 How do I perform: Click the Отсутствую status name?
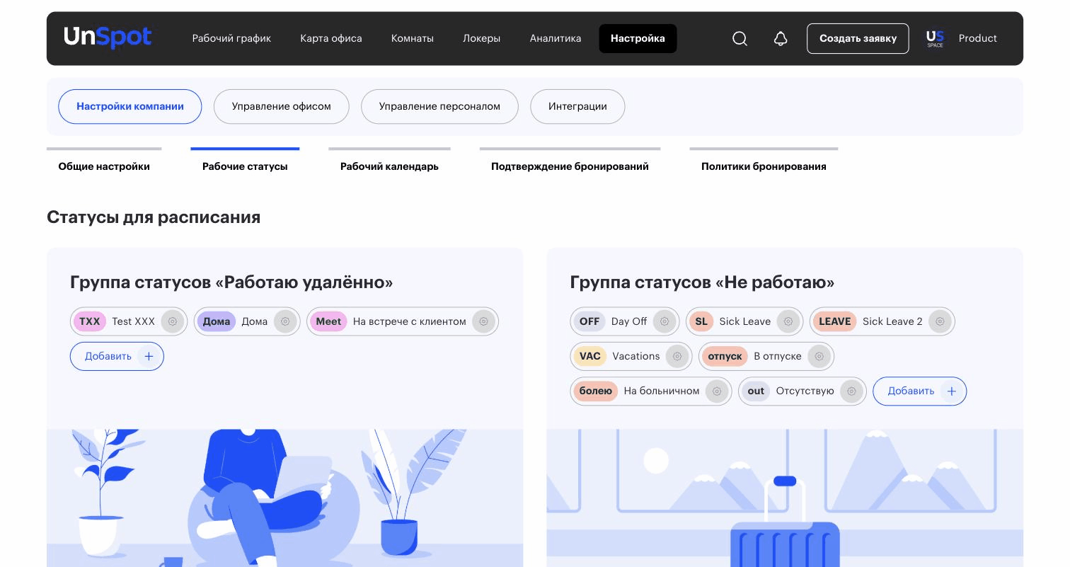pos(805,391)
